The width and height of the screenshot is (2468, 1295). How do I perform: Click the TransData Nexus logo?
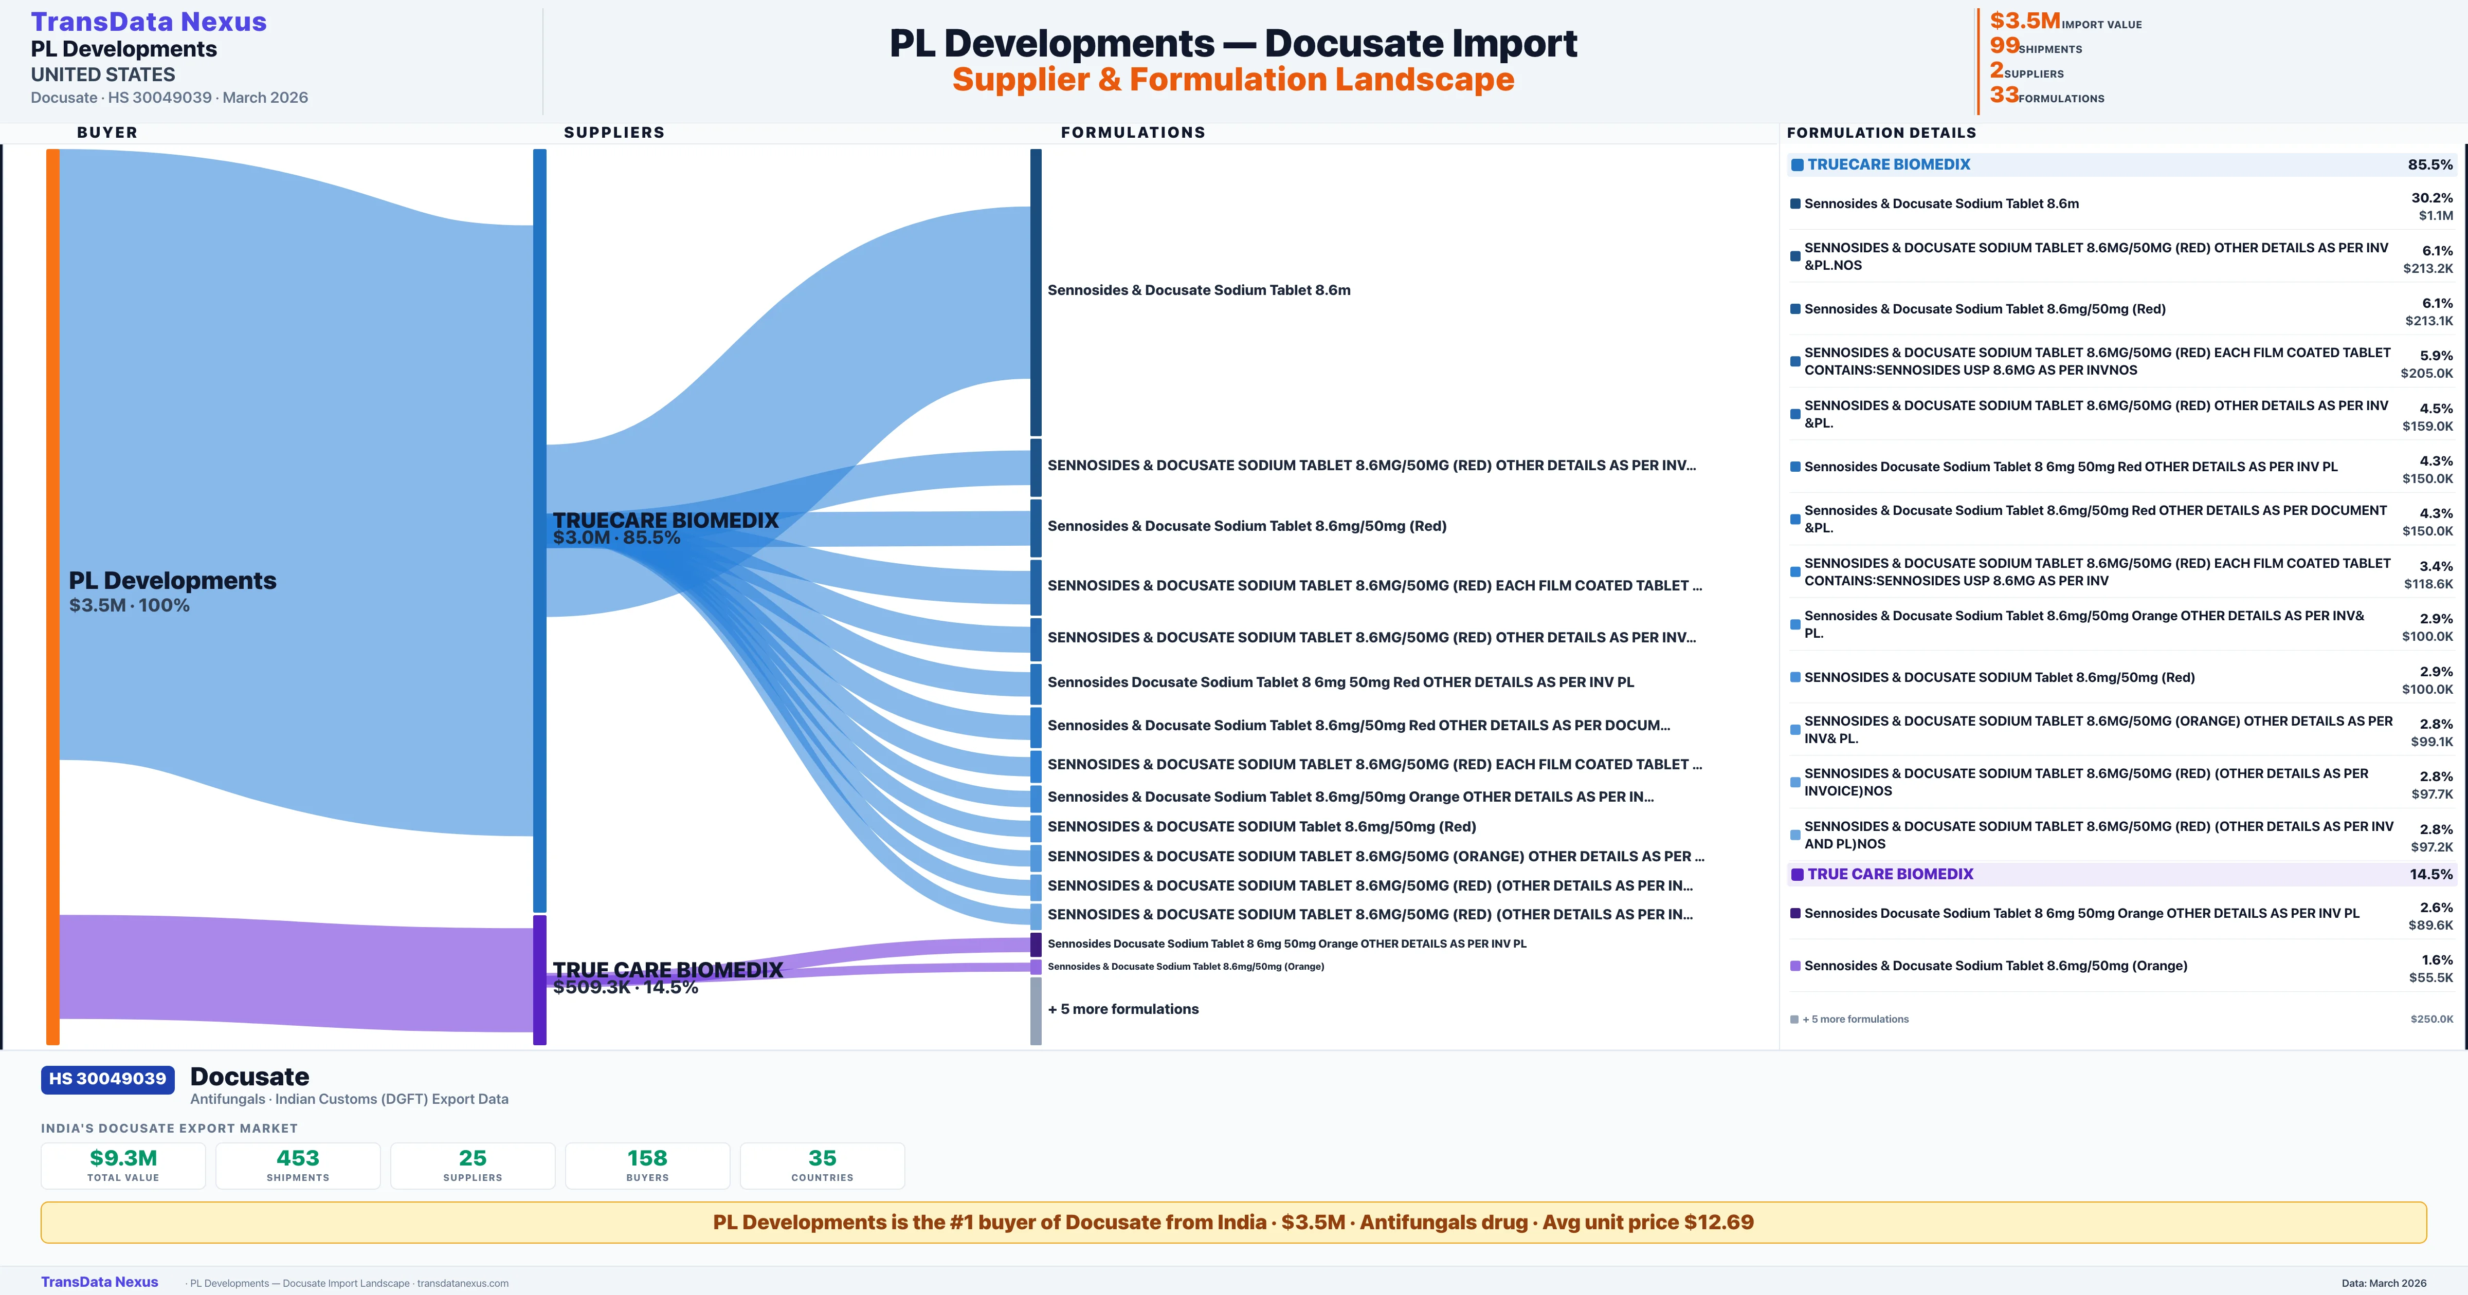coord(149,21)
